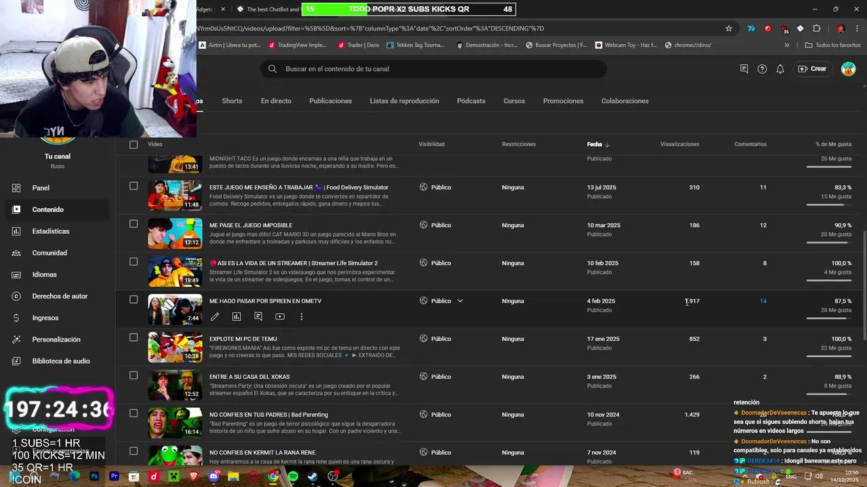
Task: Click the 7TV extension icon
Action: tap(751, 28)
